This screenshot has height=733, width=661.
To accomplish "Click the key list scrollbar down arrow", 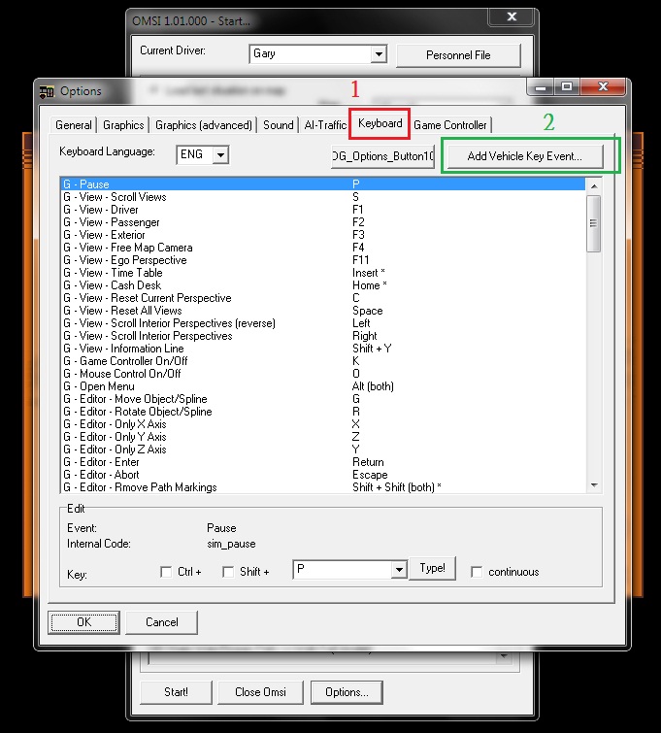I will pos(594,485).
